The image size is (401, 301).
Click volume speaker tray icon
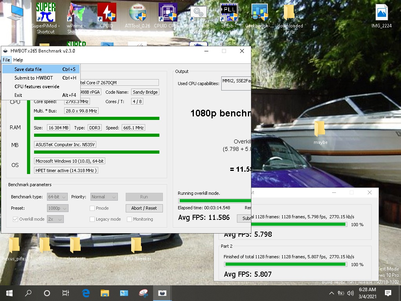click(350, 293)
